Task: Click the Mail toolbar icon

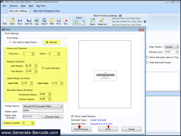Action: [x=52, y=21]
